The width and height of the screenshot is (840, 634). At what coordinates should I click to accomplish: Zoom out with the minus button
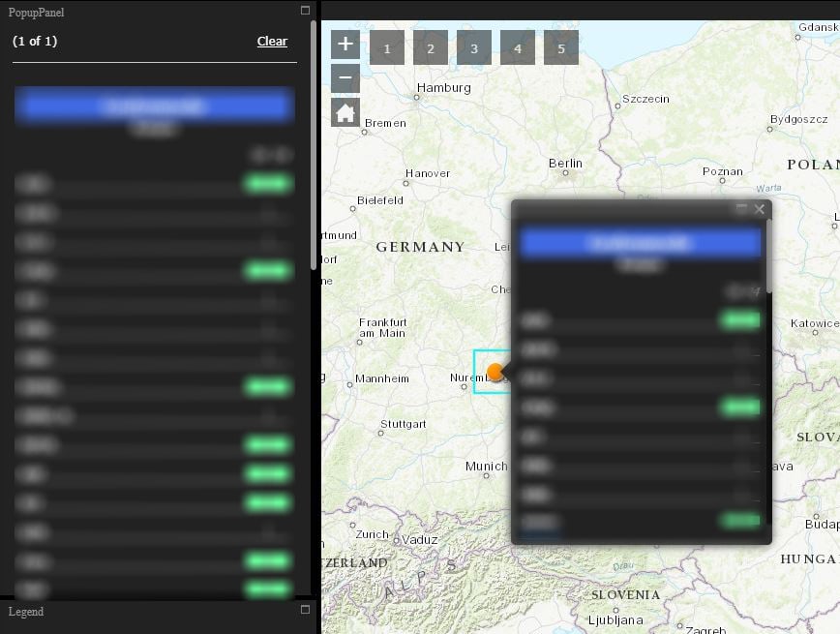[x=345, y=78]
